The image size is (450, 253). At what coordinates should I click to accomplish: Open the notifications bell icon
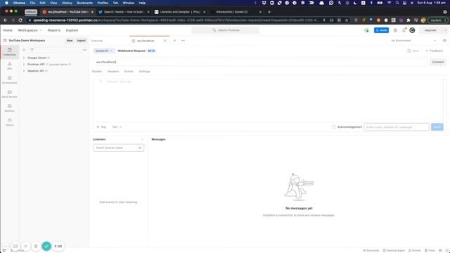point(404,30)
